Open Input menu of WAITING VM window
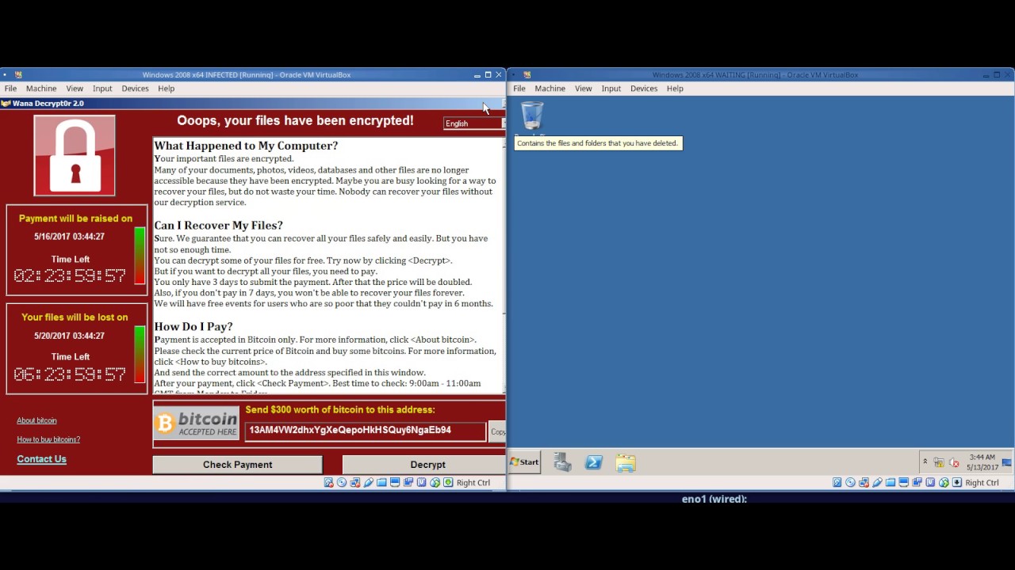This screenshot has width=1015, height=570. pyautogui.click(x=611, y=89)
